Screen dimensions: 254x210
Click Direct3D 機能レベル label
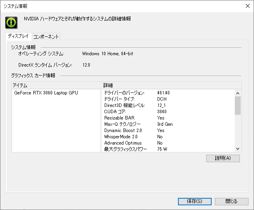coord(125,105)
